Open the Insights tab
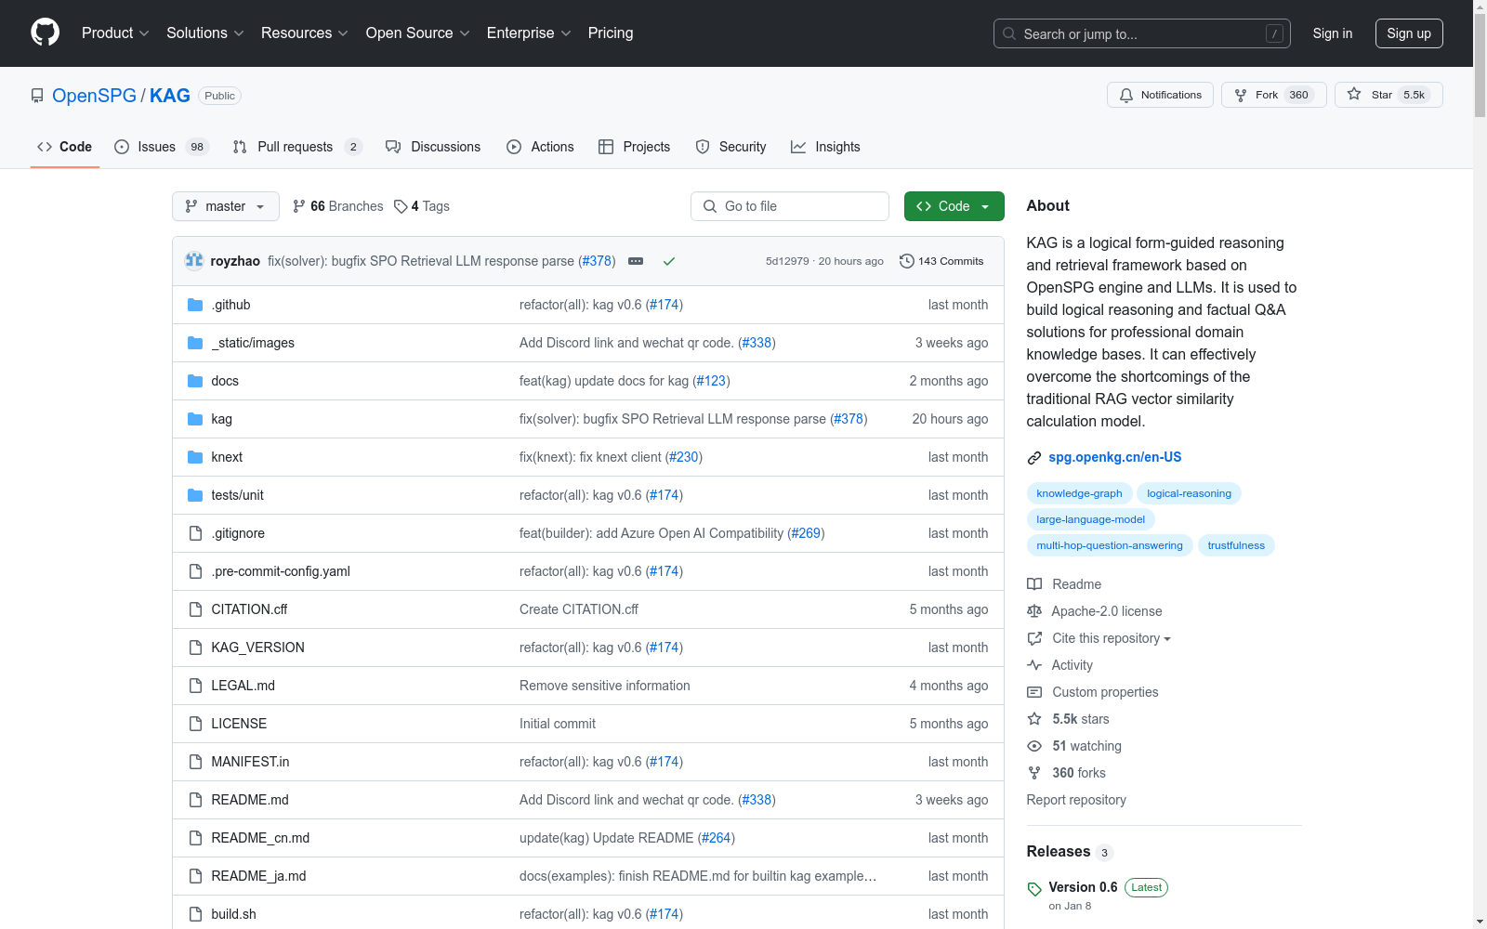Screen dimensions: 1487x929 [x=825, y=147]
